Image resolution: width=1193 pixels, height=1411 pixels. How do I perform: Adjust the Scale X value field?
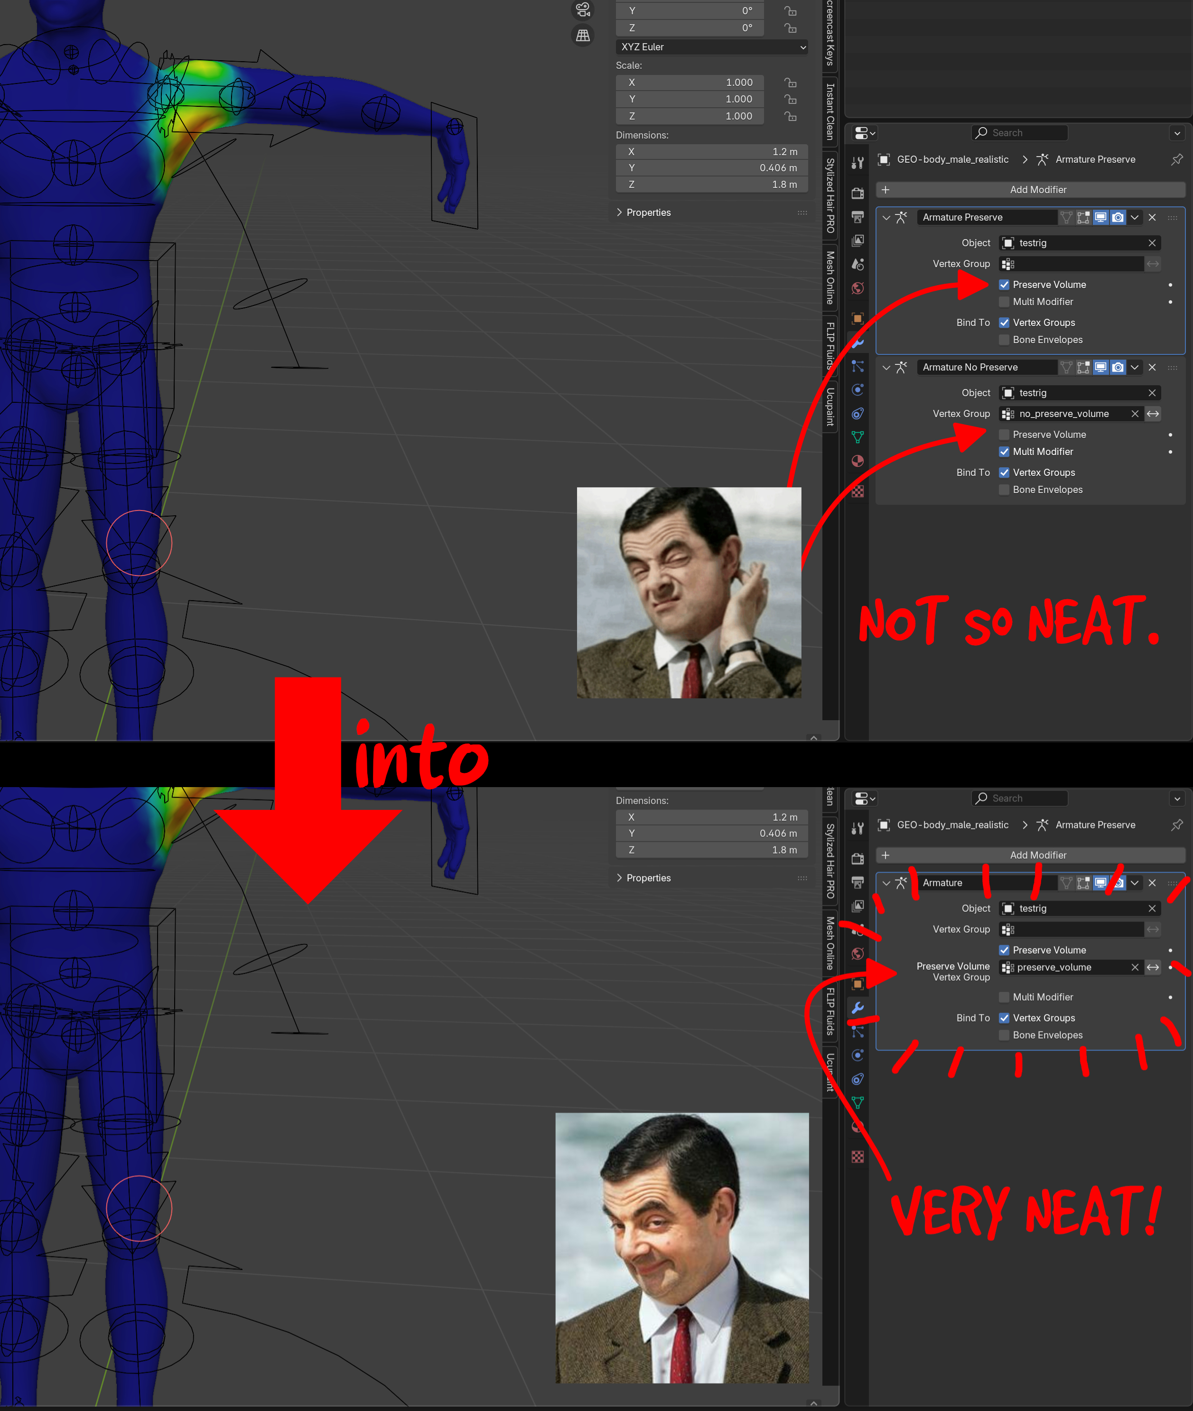pos(690,83)
